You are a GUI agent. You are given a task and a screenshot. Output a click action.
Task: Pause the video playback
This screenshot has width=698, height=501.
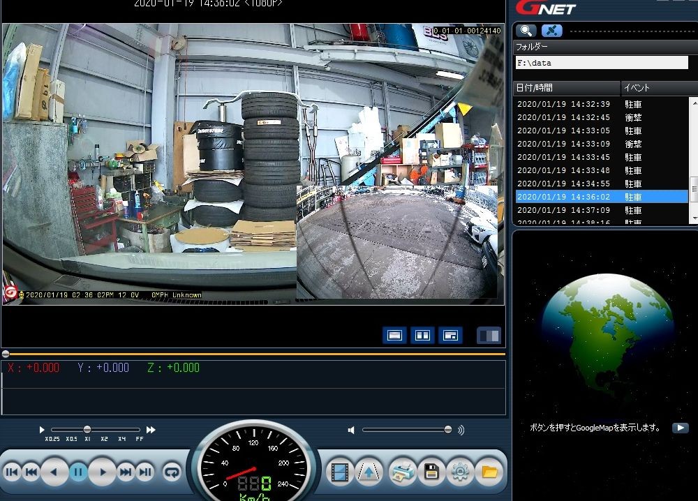(78, 472)
